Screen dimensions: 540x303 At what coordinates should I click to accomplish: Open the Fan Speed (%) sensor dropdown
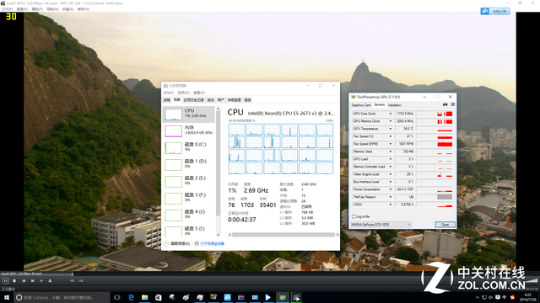(390, 136)
